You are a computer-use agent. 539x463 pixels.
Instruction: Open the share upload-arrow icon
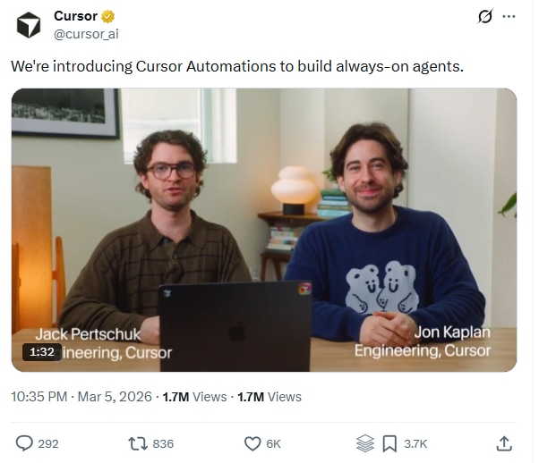point(504,443)
